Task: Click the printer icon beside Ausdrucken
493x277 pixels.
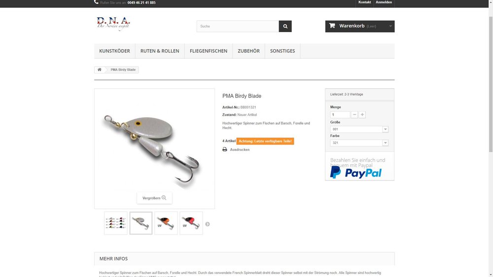Action: coord(224,150)
